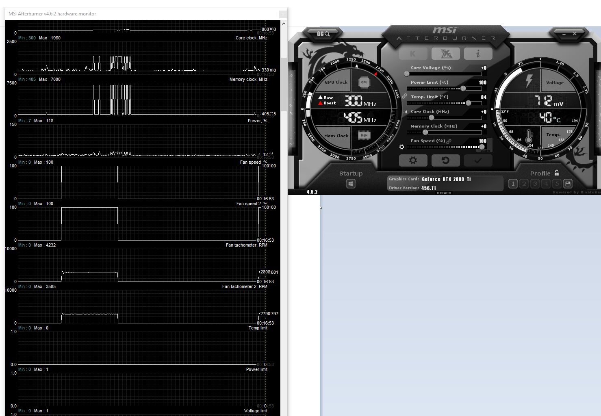Toggle the Windows startup icon
The height and width of the screenshot is (416, 601).
pyautogui.click(x=351, y=184)
